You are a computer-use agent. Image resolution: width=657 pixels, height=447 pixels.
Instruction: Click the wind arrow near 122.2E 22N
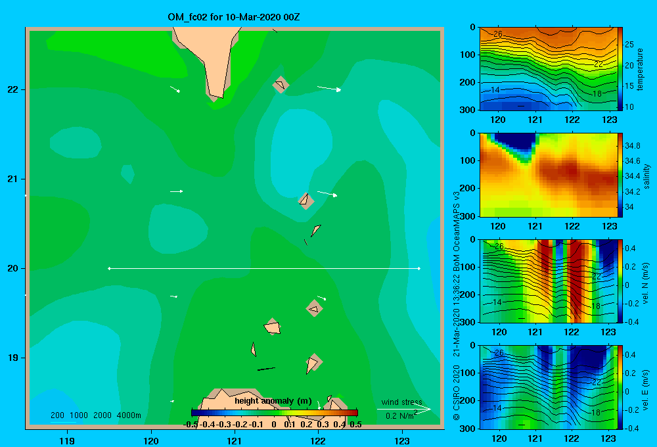329,89
